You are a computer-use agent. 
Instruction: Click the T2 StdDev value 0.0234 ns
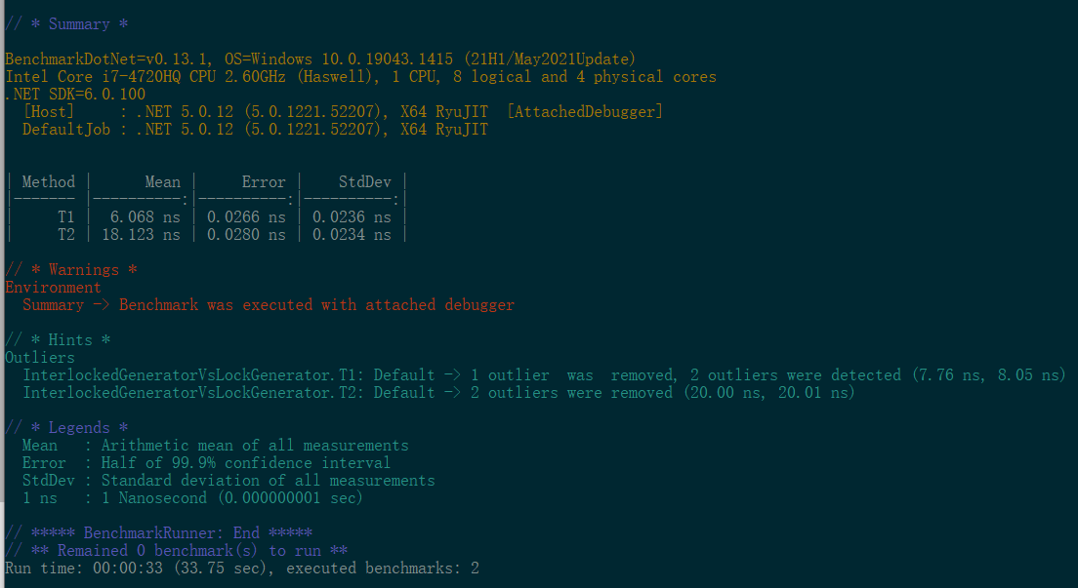[x=352, y=234]
